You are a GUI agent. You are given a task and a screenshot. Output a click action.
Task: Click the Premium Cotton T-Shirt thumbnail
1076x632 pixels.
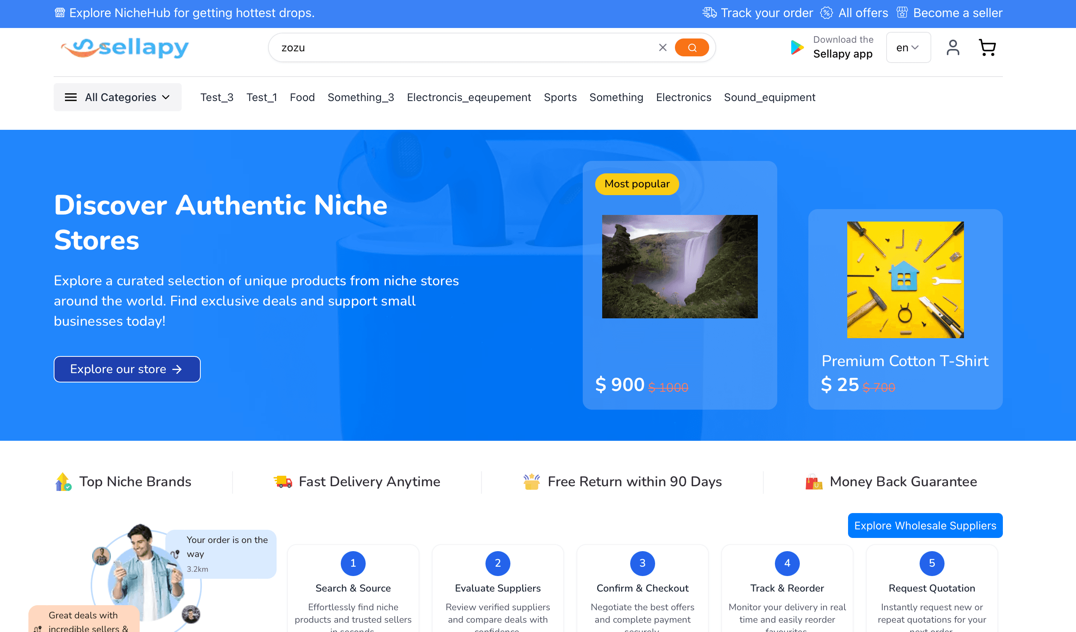click(905, 280)
